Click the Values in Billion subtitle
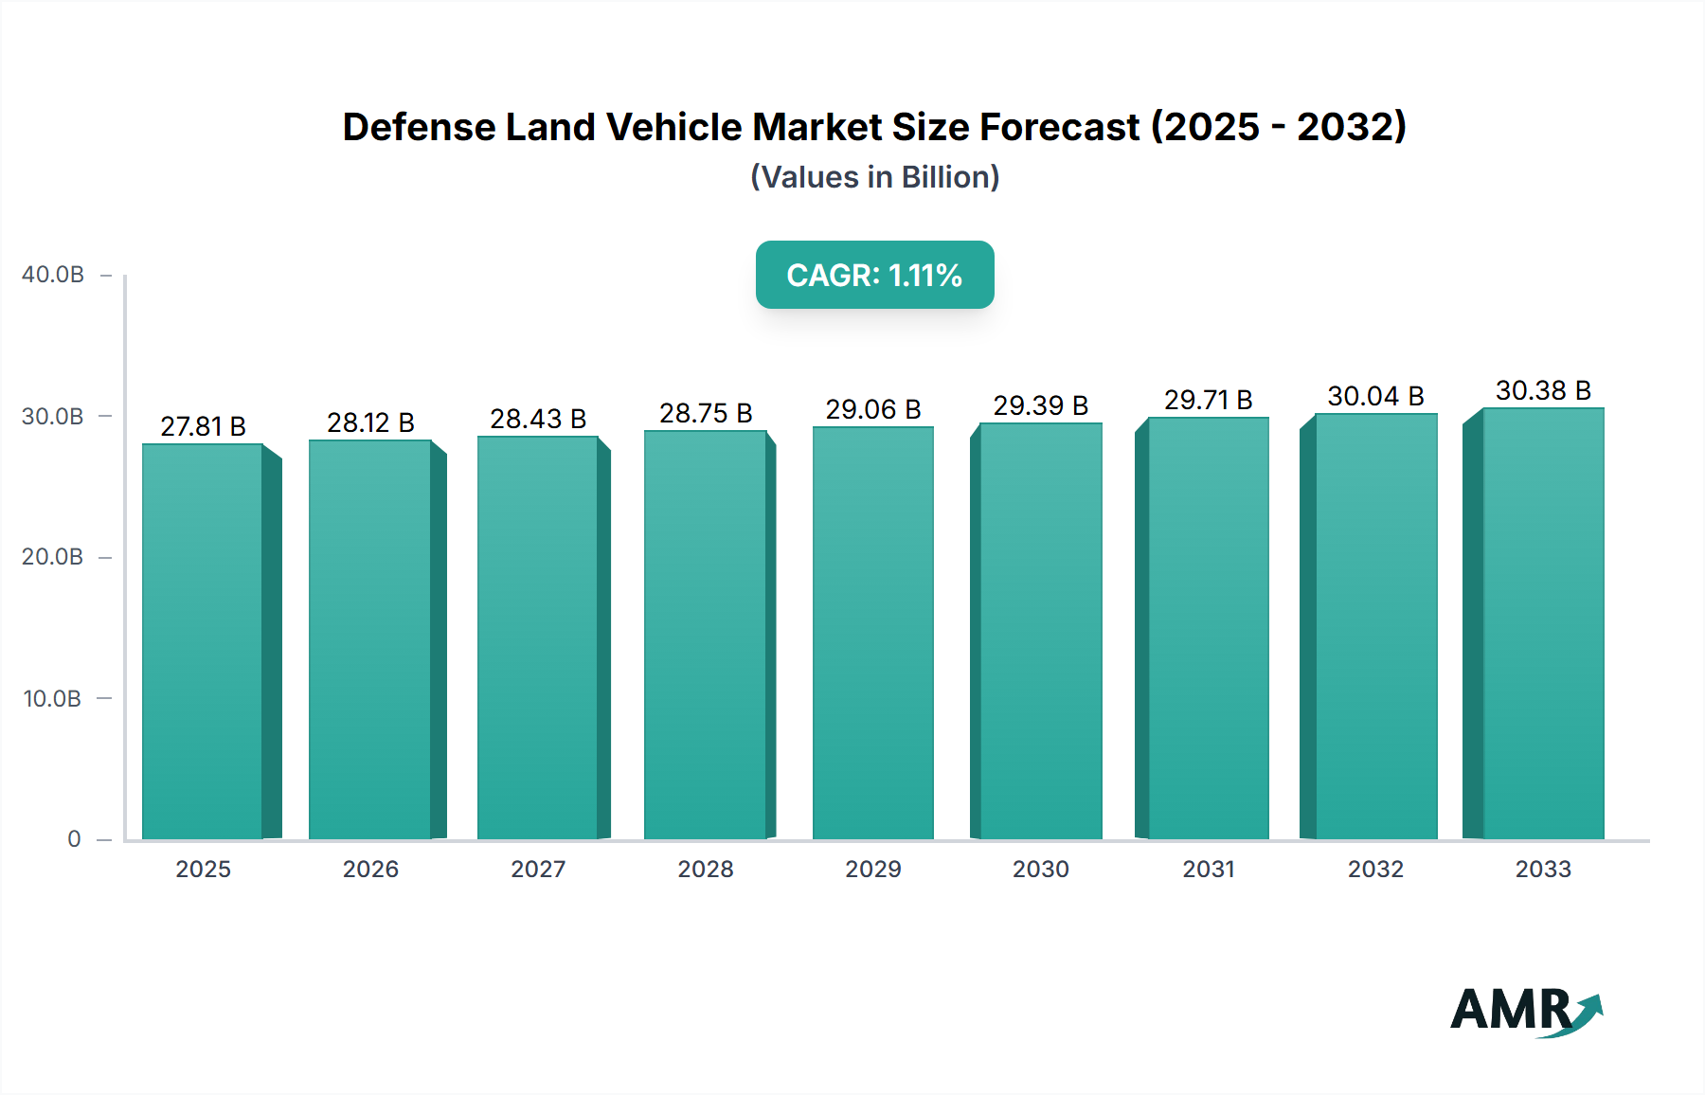The width and height of the screenshot is (1705, 1095). point(874,176)
